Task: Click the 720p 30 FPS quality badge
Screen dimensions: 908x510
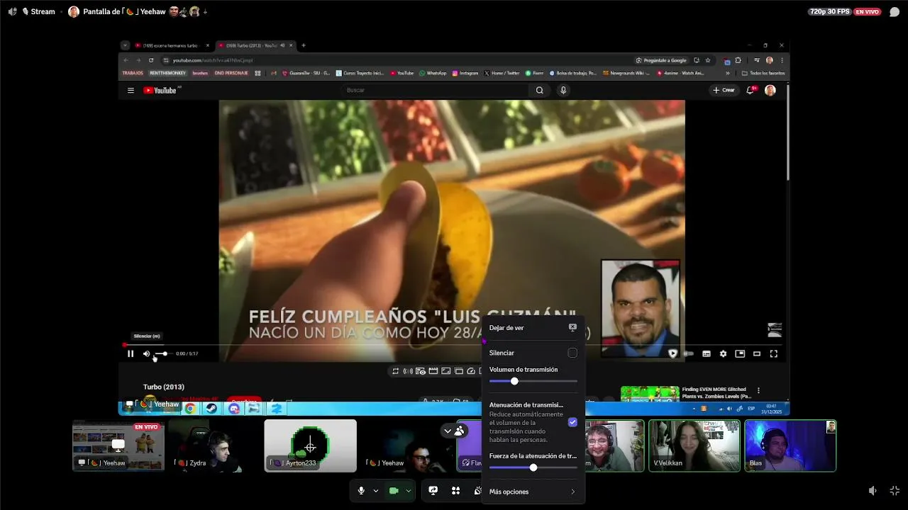Action: [x=829, y=12]
